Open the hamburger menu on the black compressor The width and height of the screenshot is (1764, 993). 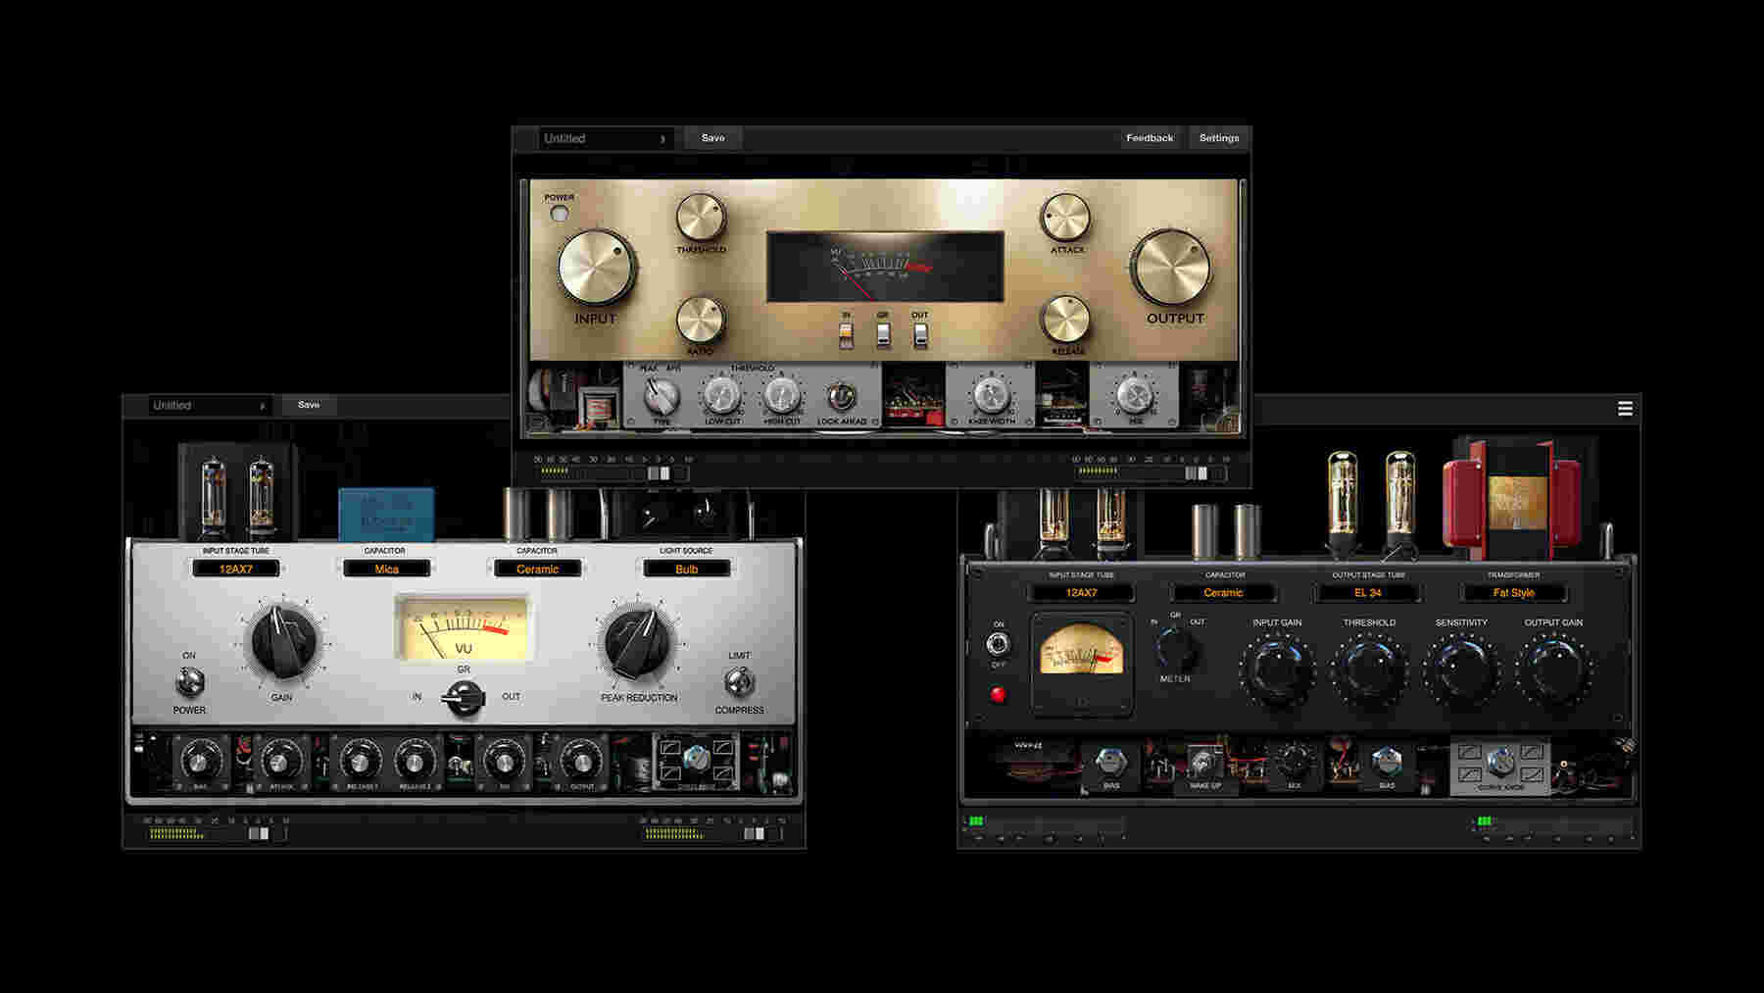[1626, 410]
